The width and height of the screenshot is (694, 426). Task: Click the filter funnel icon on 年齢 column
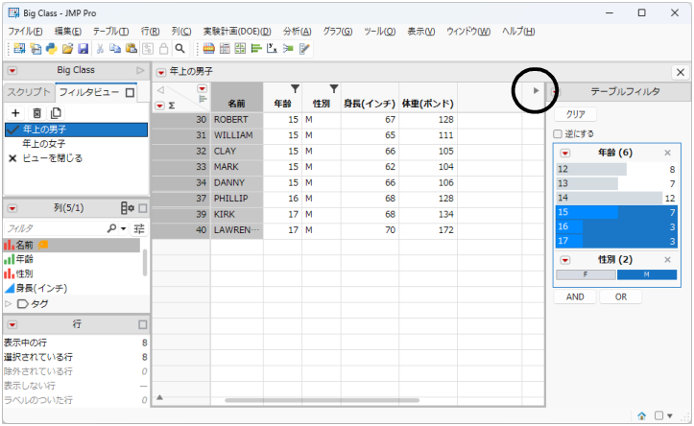point(295,89)
